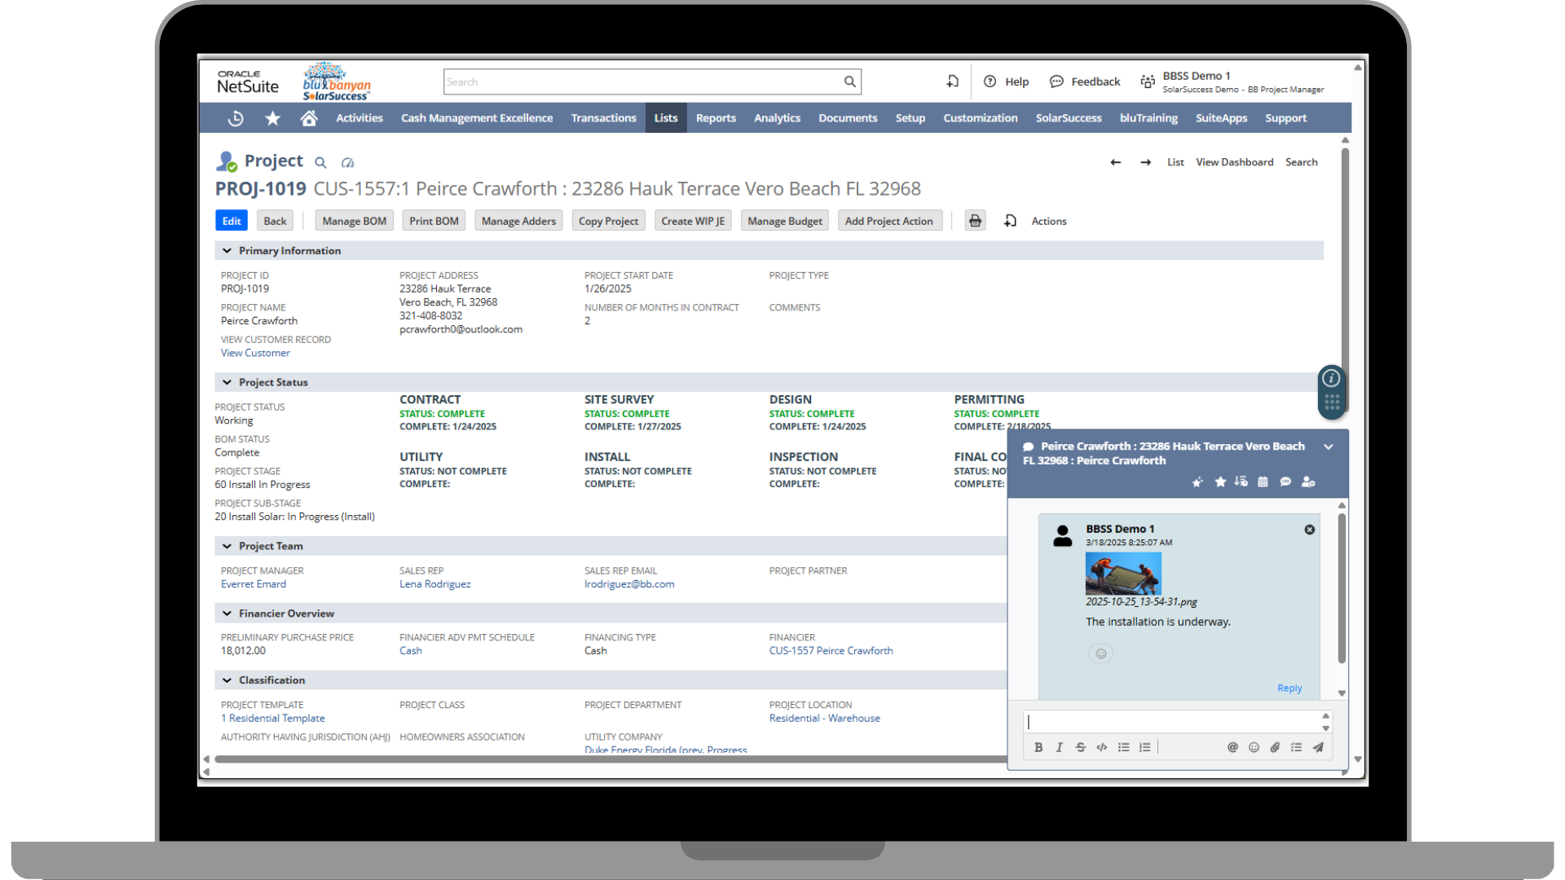Open the Activities menu
This screenshot has height=880, width=1565.
pos(359,118)
